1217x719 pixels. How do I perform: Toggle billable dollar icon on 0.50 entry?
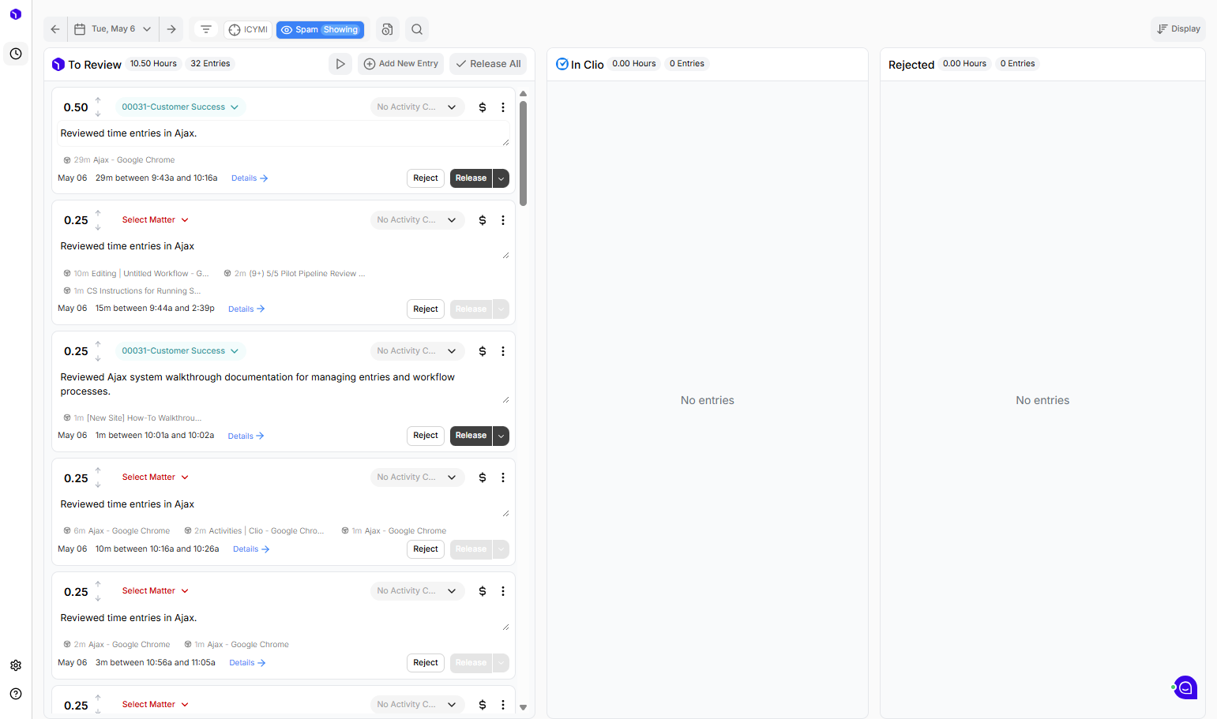(483, 107)
